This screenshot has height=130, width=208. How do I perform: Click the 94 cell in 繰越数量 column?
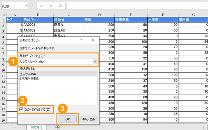pyautogui.click(x=131, y=120)
